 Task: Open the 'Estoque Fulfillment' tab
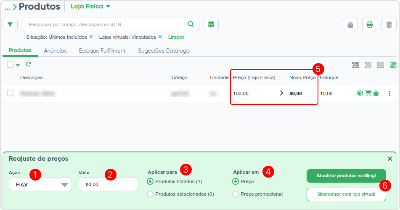click(102, 51)
